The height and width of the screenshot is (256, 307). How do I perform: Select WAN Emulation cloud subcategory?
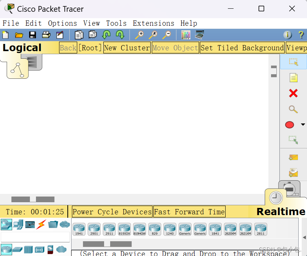(61, 249)
